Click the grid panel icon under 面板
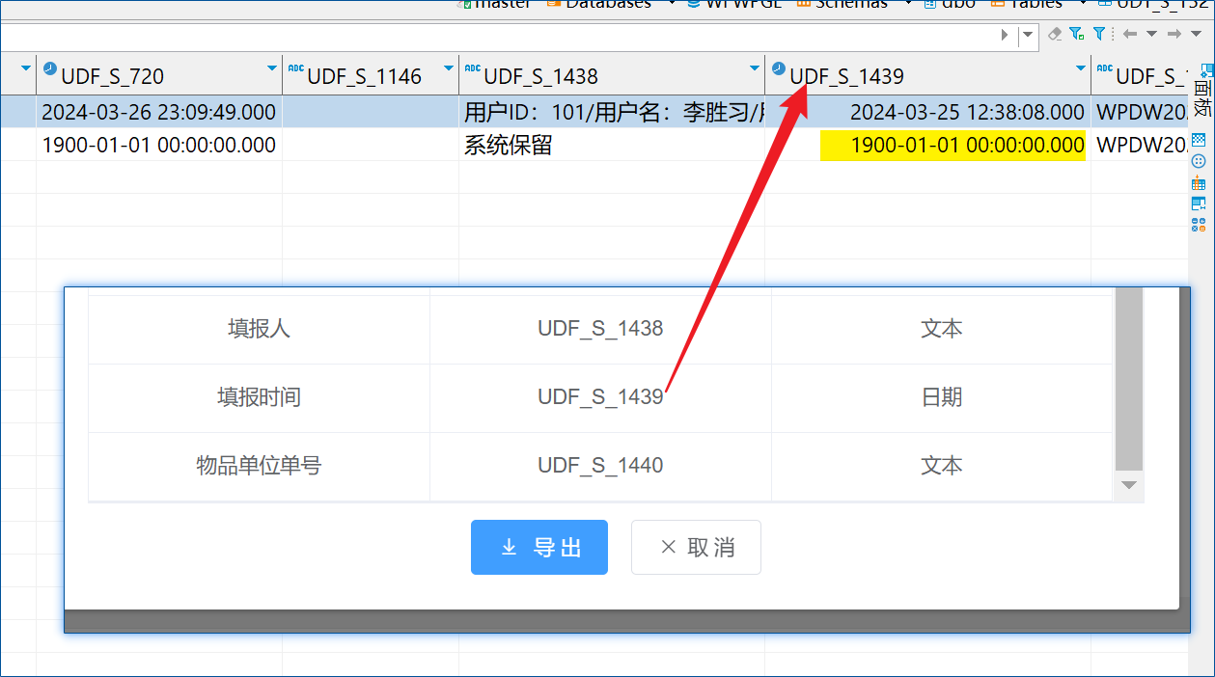Screen dimensions: 1215x677 click(1199, 139)
